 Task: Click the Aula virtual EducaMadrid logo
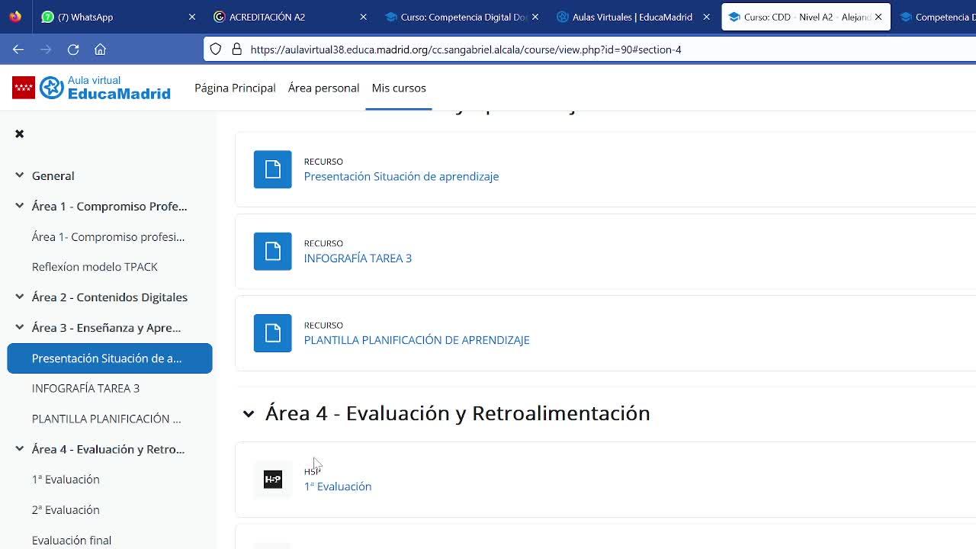tap(91, 88)
